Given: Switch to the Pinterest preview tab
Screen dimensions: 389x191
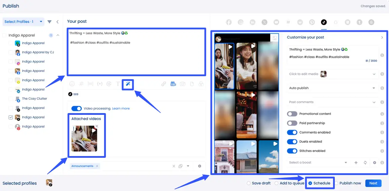Looking at the screenshot, I should pos(312,22).
